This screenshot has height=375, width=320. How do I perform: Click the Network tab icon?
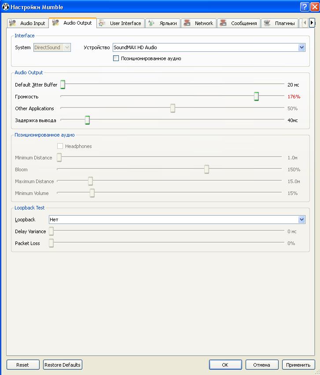187,23
